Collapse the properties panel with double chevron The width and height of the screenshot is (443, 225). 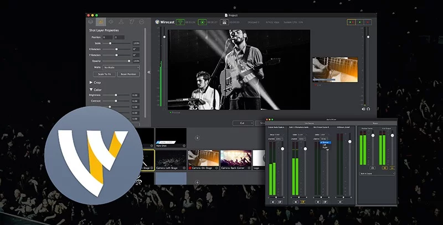coord(149,72)
